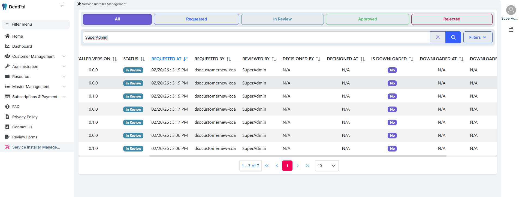Click the magnifier search button
Image resolution: width=519 pixels, height=197 pixels.
453,37
